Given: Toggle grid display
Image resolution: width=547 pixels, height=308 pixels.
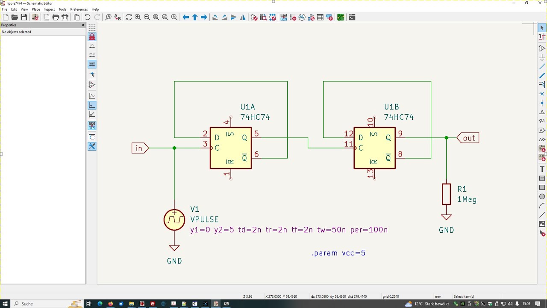Looking at the screenshot, I should 92,28.
